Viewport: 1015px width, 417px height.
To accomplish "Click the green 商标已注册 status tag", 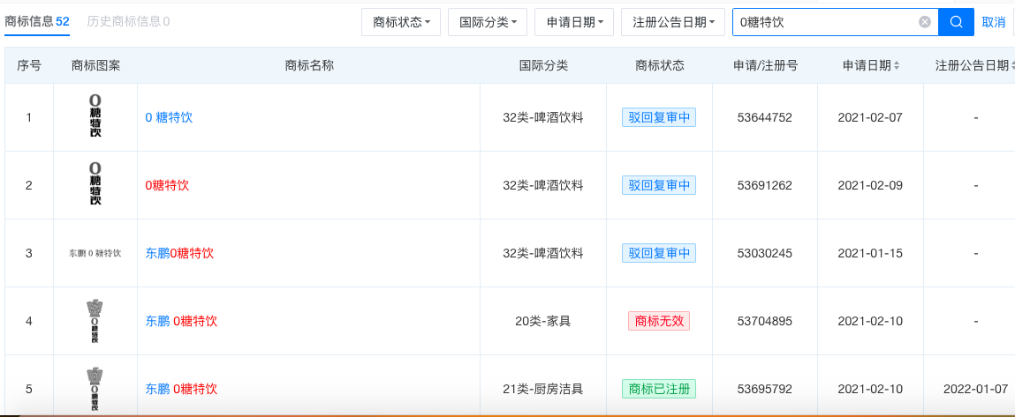I will click(659, 389).
